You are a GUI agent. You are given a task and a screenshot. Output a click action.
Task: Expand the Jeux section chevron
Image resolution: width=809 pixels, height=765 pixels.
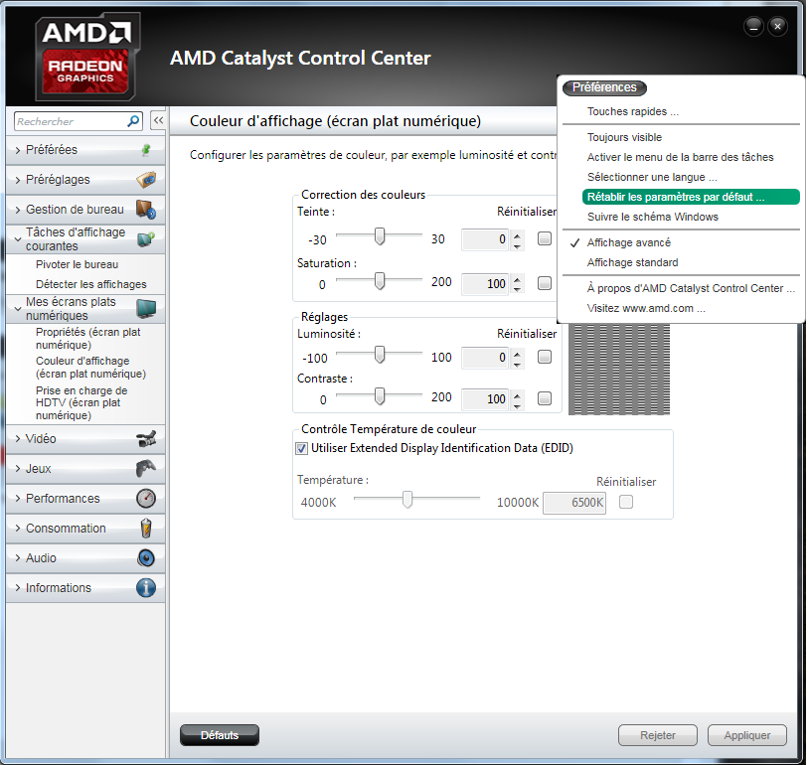[18, 469]
